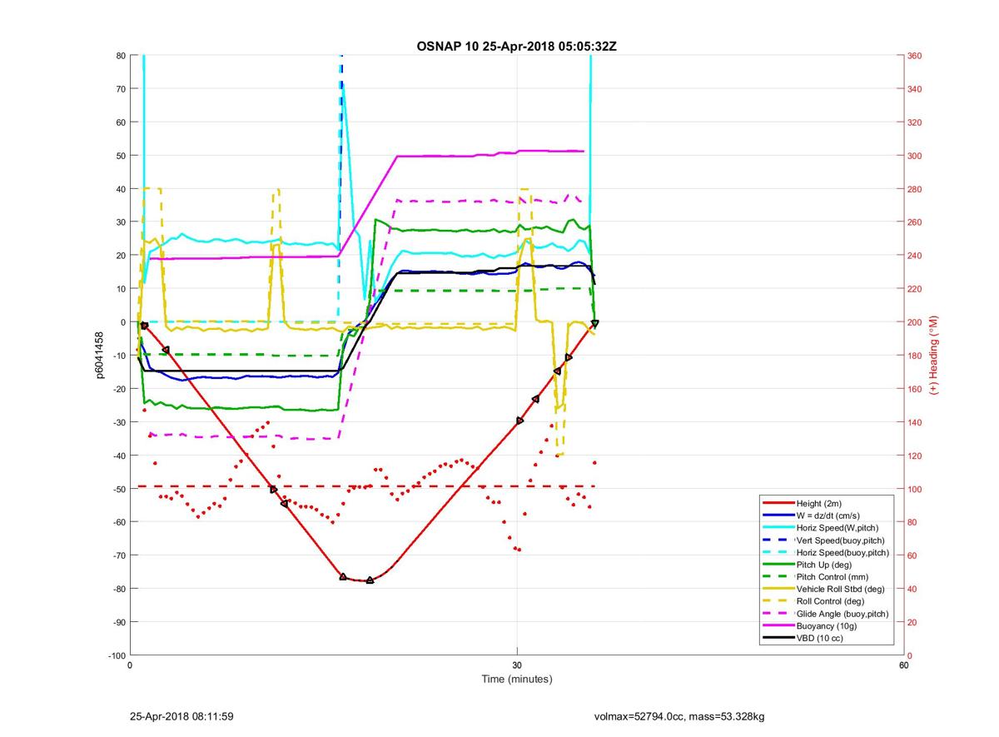Click the 140 heading tick label
The image size is (999, 737).
[916, 422]
